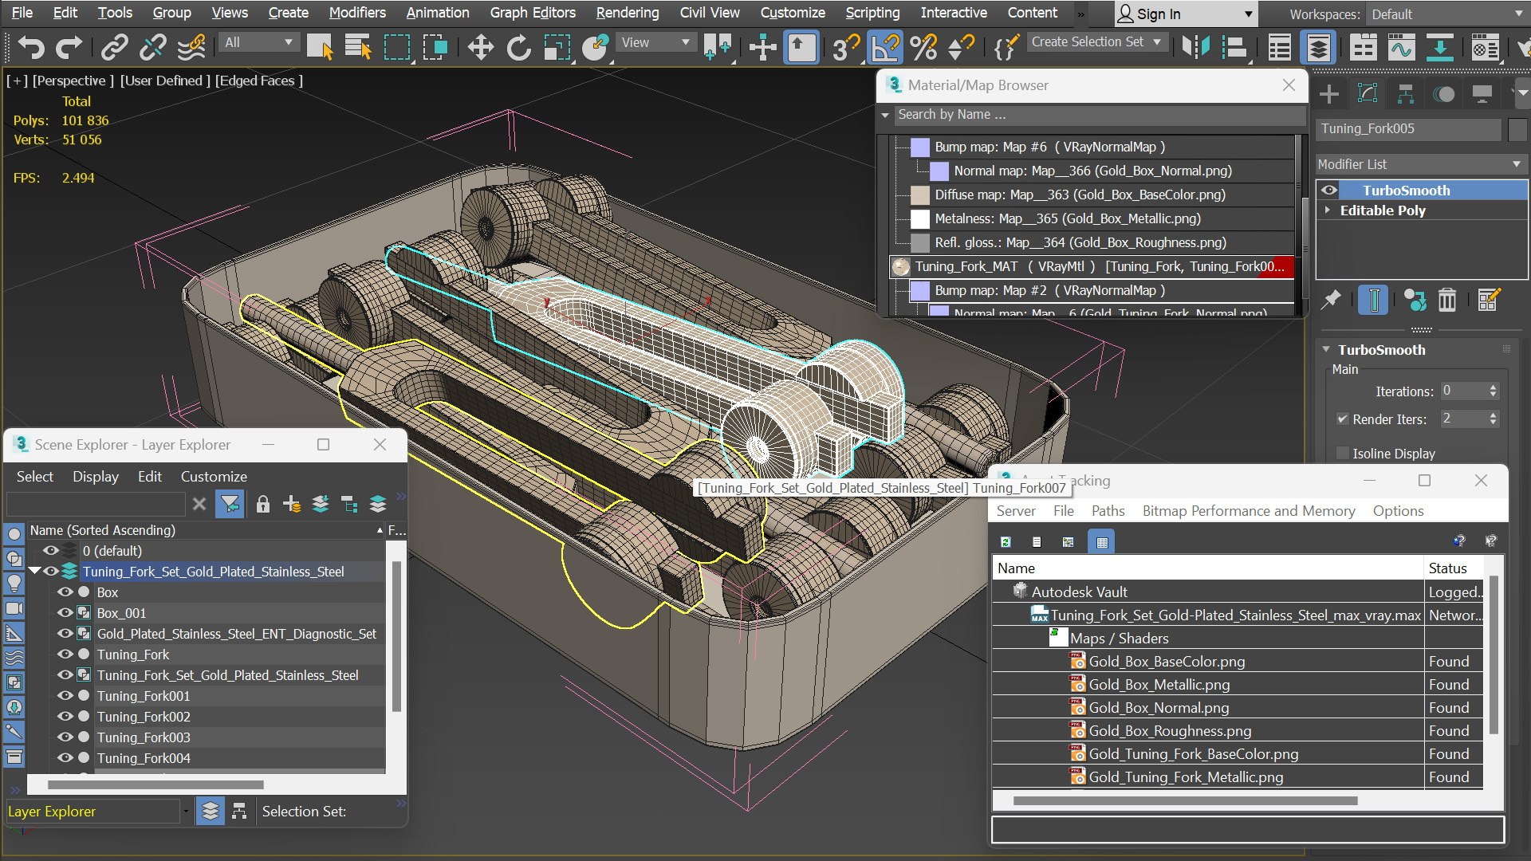Screen dimensions: 1531x861
Task: Select the Select and Rotate tool
Action: coord(518,48)
